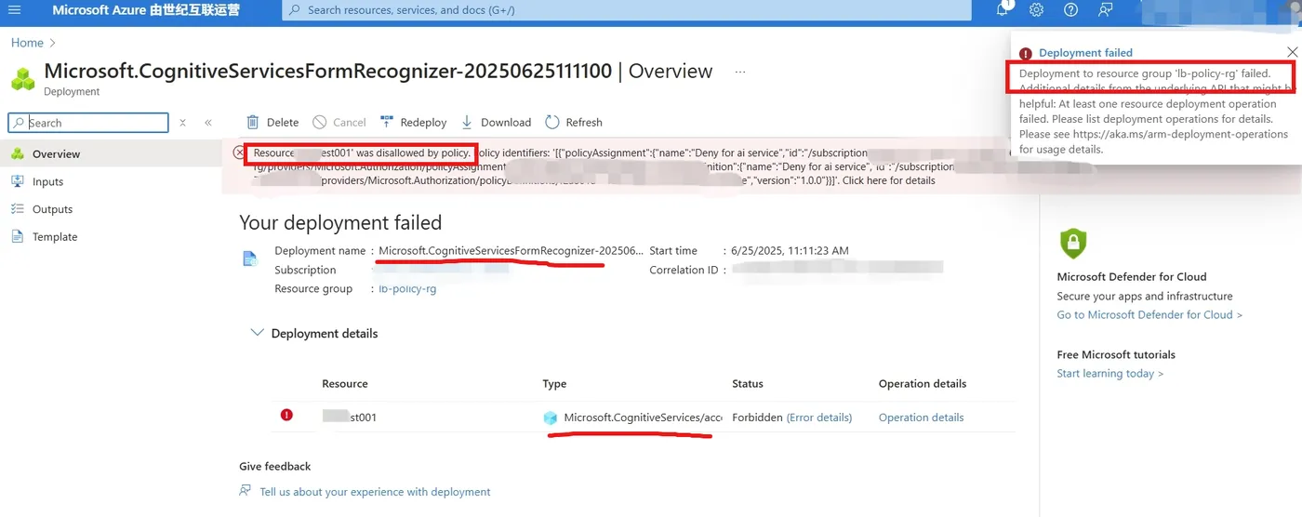
Task: Click the Resource column header
Action: pyautogui.click(x=345, y=384)
